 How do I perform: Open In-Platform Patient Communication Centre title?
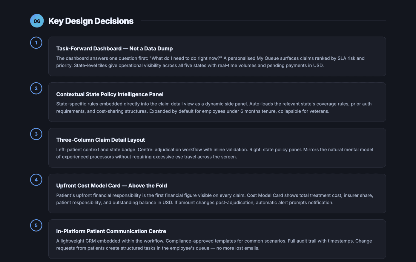[x=111, y=231]
